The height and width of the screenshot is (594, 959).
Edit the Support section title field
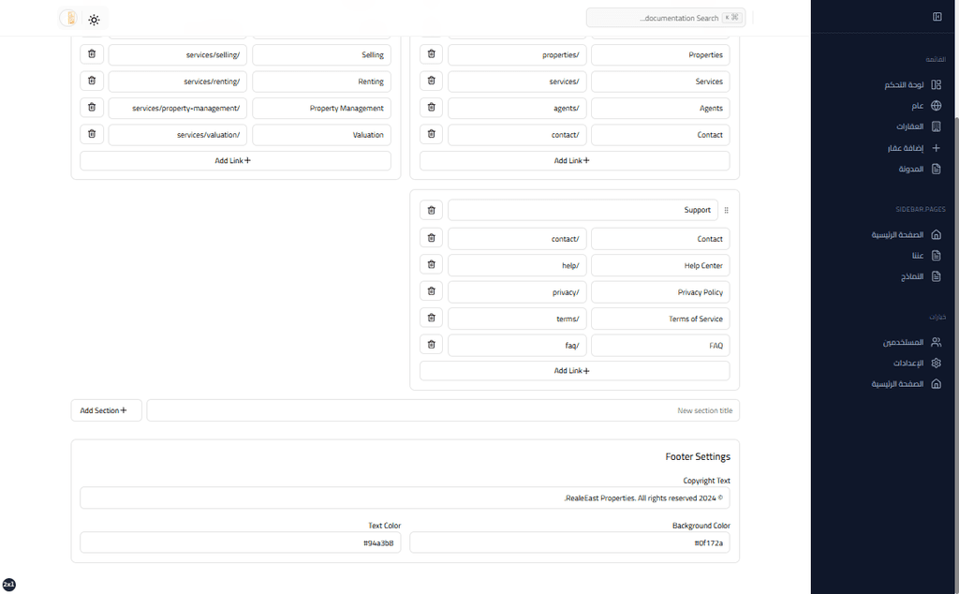coord(583,210)
